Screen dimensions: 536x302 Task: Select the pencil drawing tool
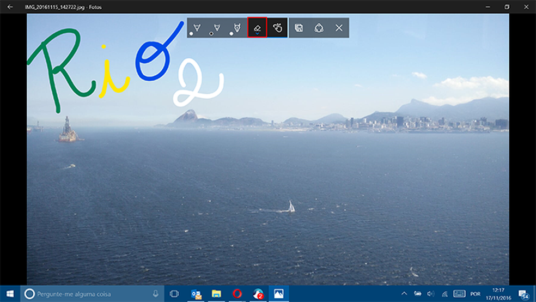click(x=217, y=28)
